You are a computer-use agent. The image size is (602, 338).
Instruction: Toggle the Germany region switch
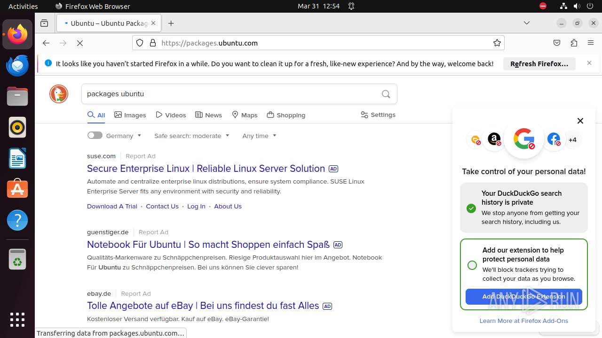95,135
